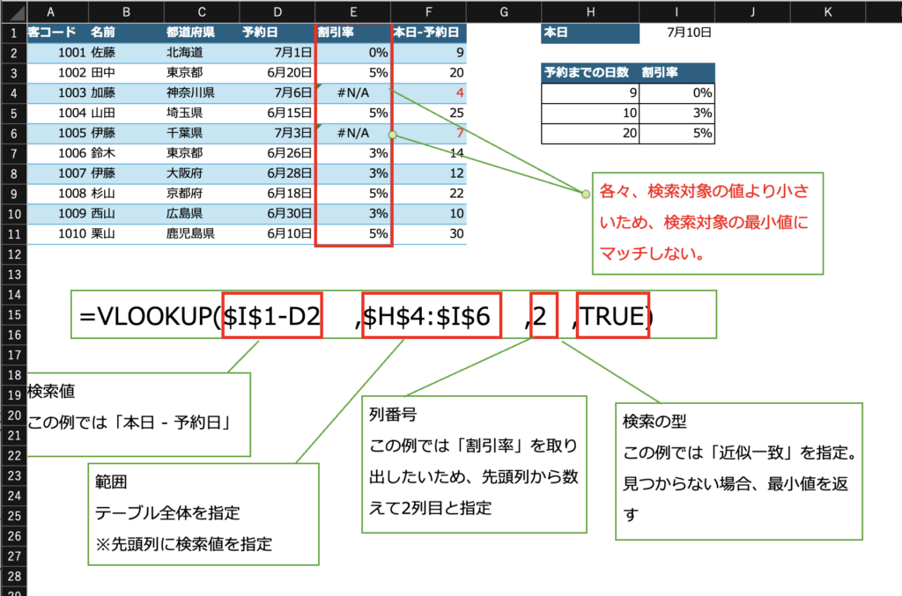902x596 pixels.
Task: Click the 本日 date cell showing 7月10日
Action: tap(676, 33)
